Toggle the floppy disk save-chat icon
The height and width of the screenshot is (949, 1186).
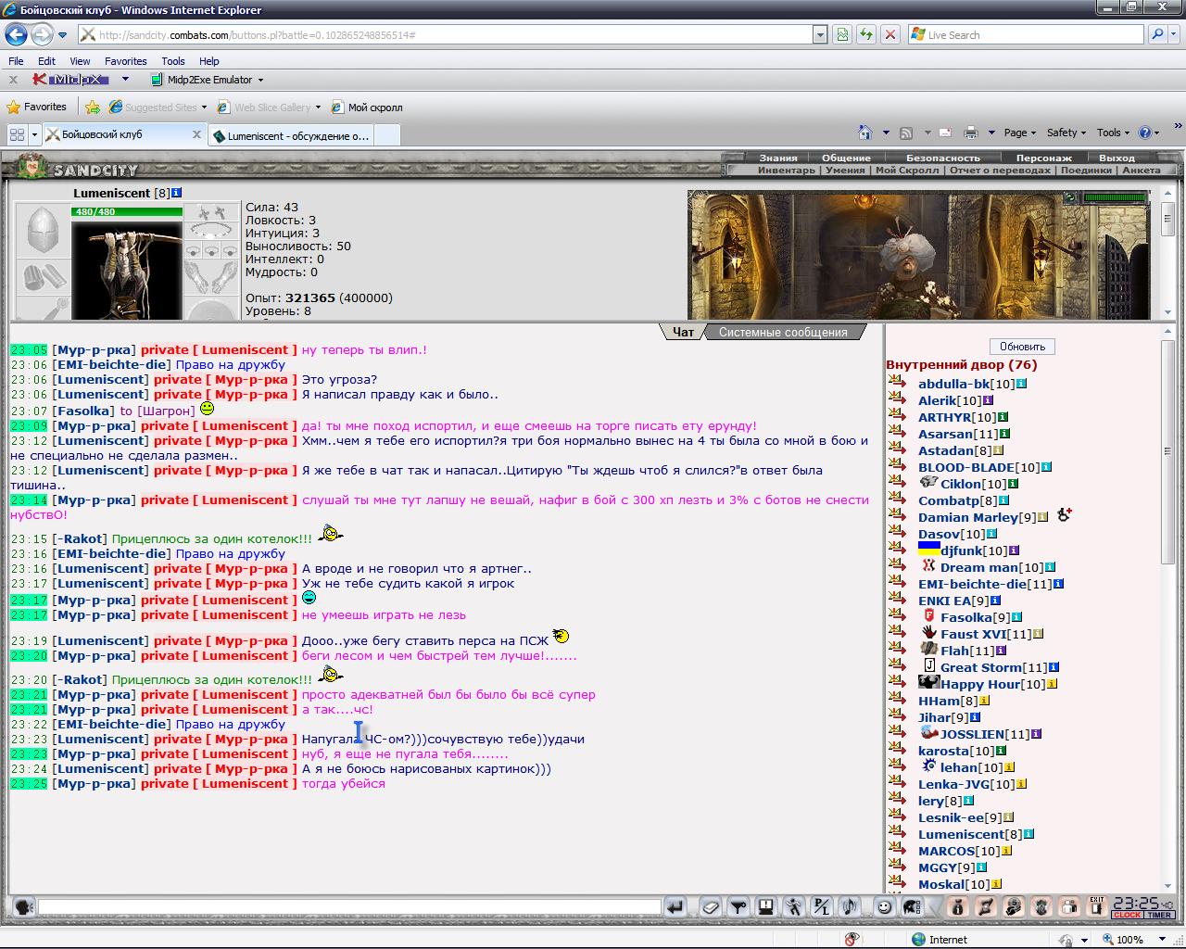(766, 906)
